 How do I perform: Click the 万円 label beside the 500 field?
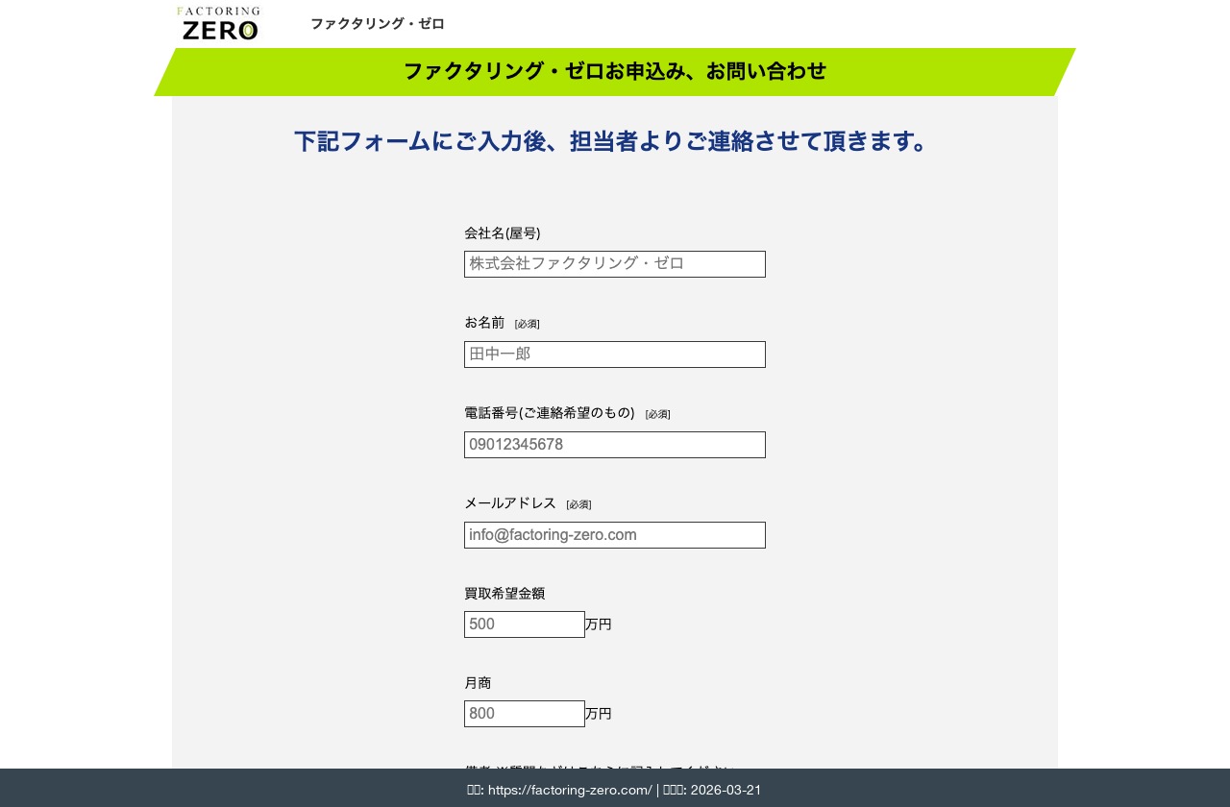coord(600,624)
